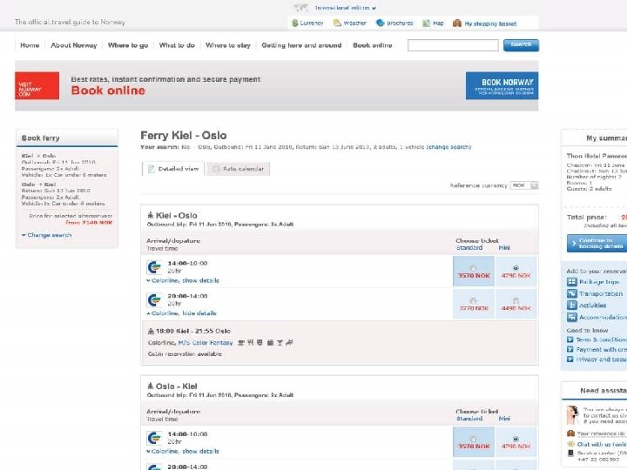This screenshot has width=627, height=470.
Task: Click the Accommodation icon in sidebar
Action: pyautogui.click(x=572, y=317)
